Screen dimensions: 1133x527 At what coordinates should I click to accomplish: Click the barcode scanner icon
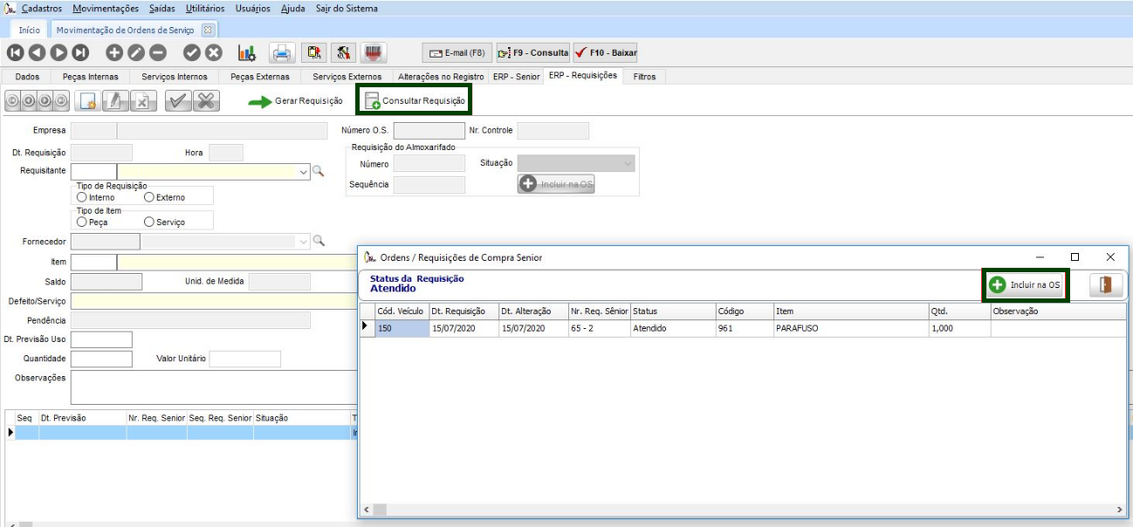coord(375,52)
